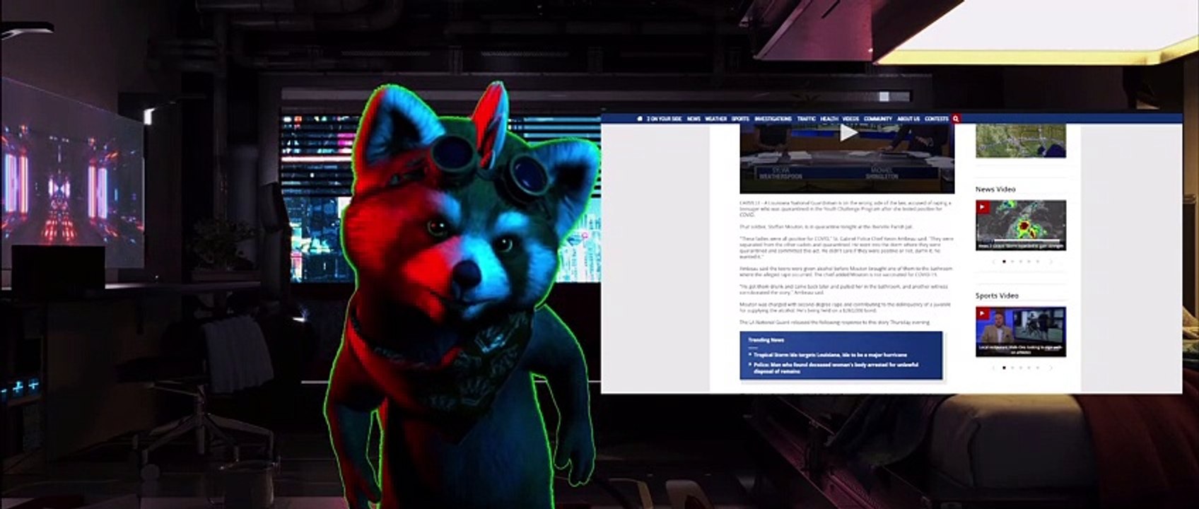Open the Traffic nav item
Screen dimensions: 1199x509
(x=806, y=119)
